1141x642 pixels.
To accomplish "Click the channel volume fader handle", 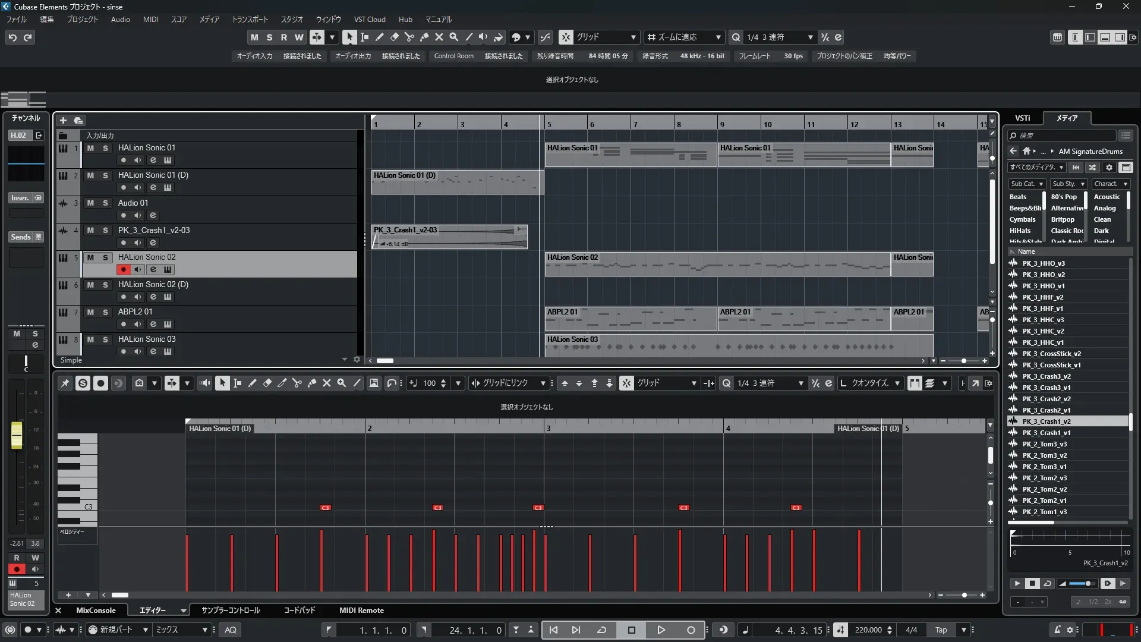I will pos(17,435).
